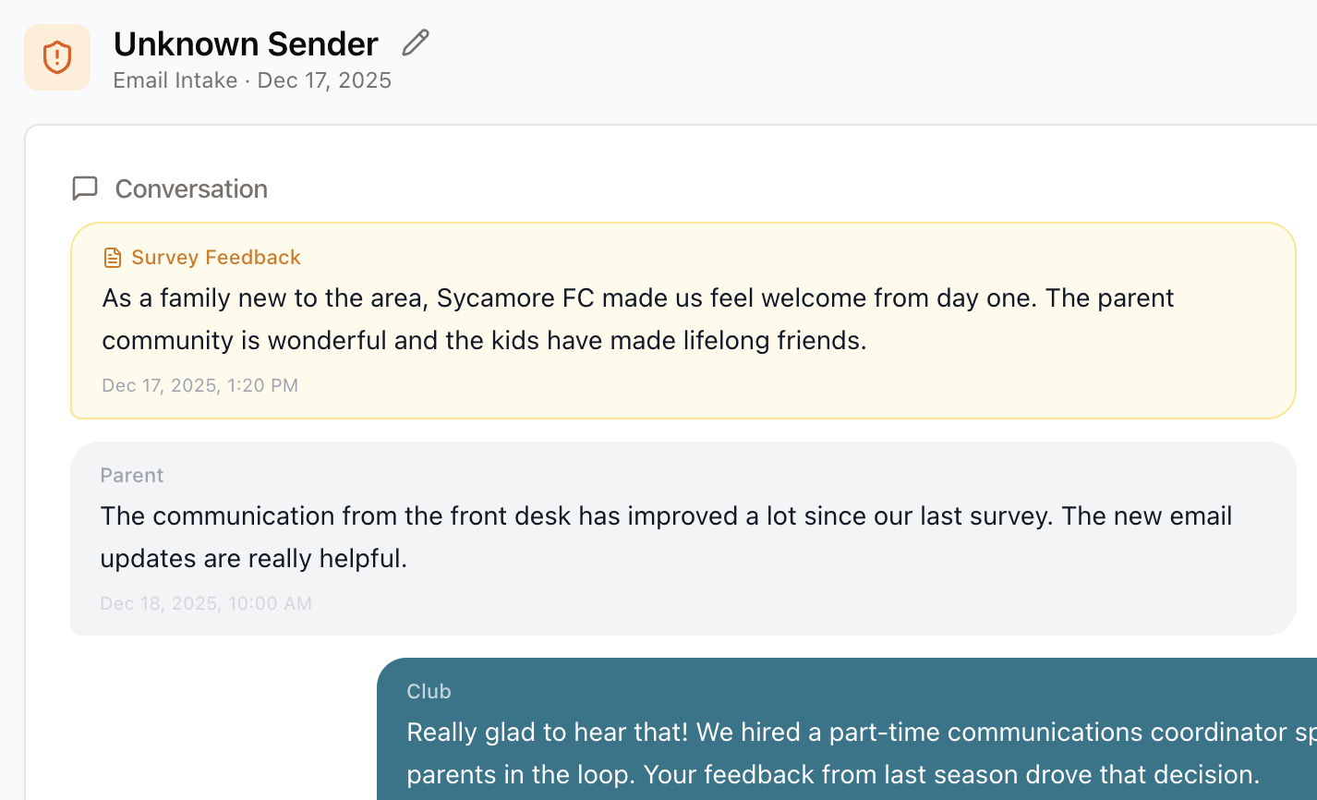This screenshot has height=800, width=1317.
Task: Click the orange Survey Feedback label
Action: pos(216,257)
